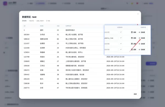Screen dimensions: 165x107
Task: Click the ID column header
Action: tap(24, 26)
